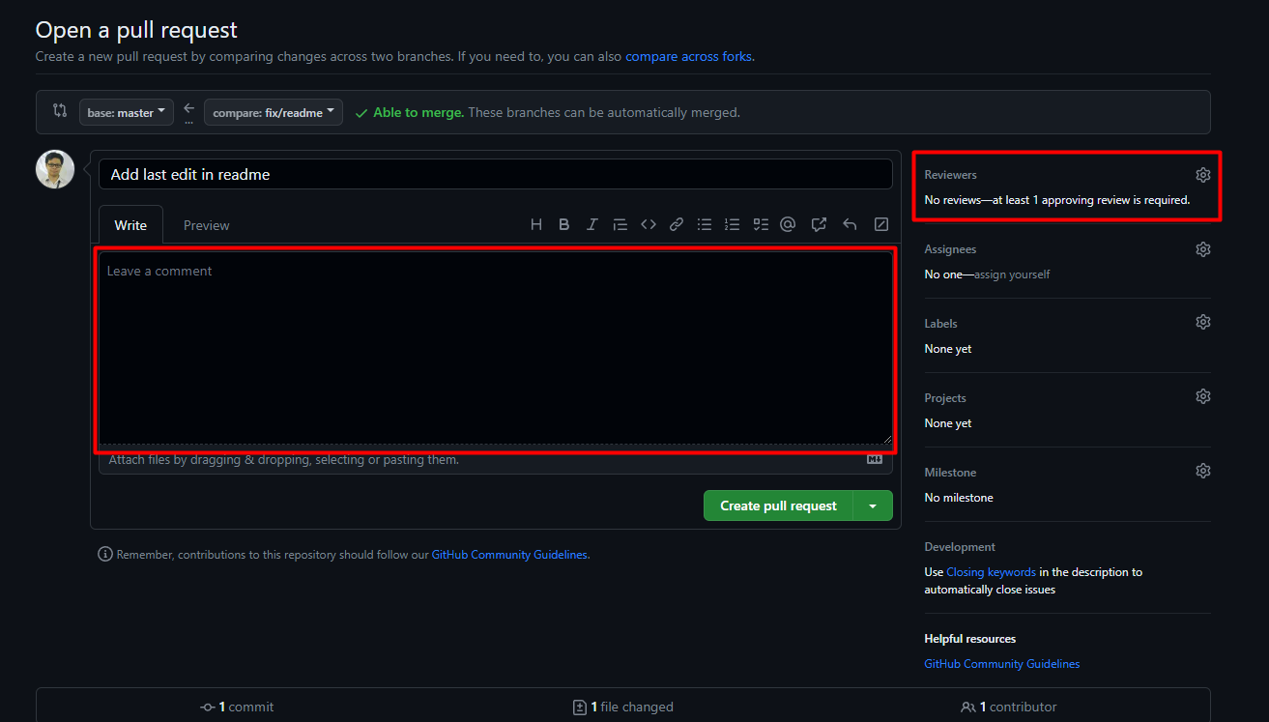Open the Labels gear settings
The height and width of the screenshot is (722, 1269).
1202,322
